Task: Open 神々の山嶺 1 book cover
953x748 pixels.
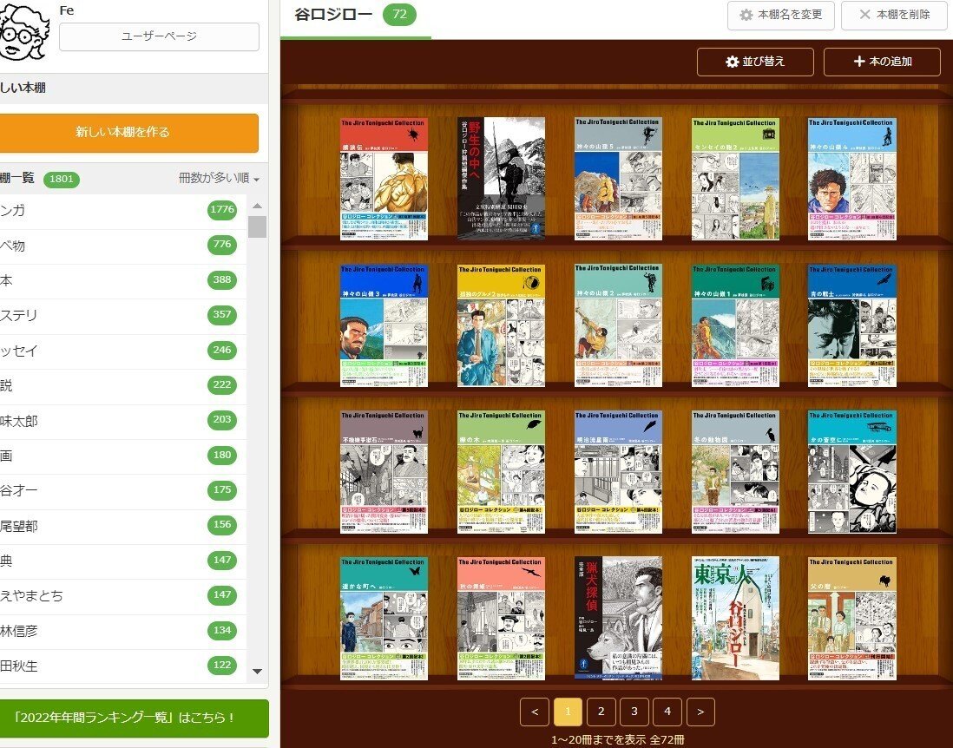Action: pos(735,325)
